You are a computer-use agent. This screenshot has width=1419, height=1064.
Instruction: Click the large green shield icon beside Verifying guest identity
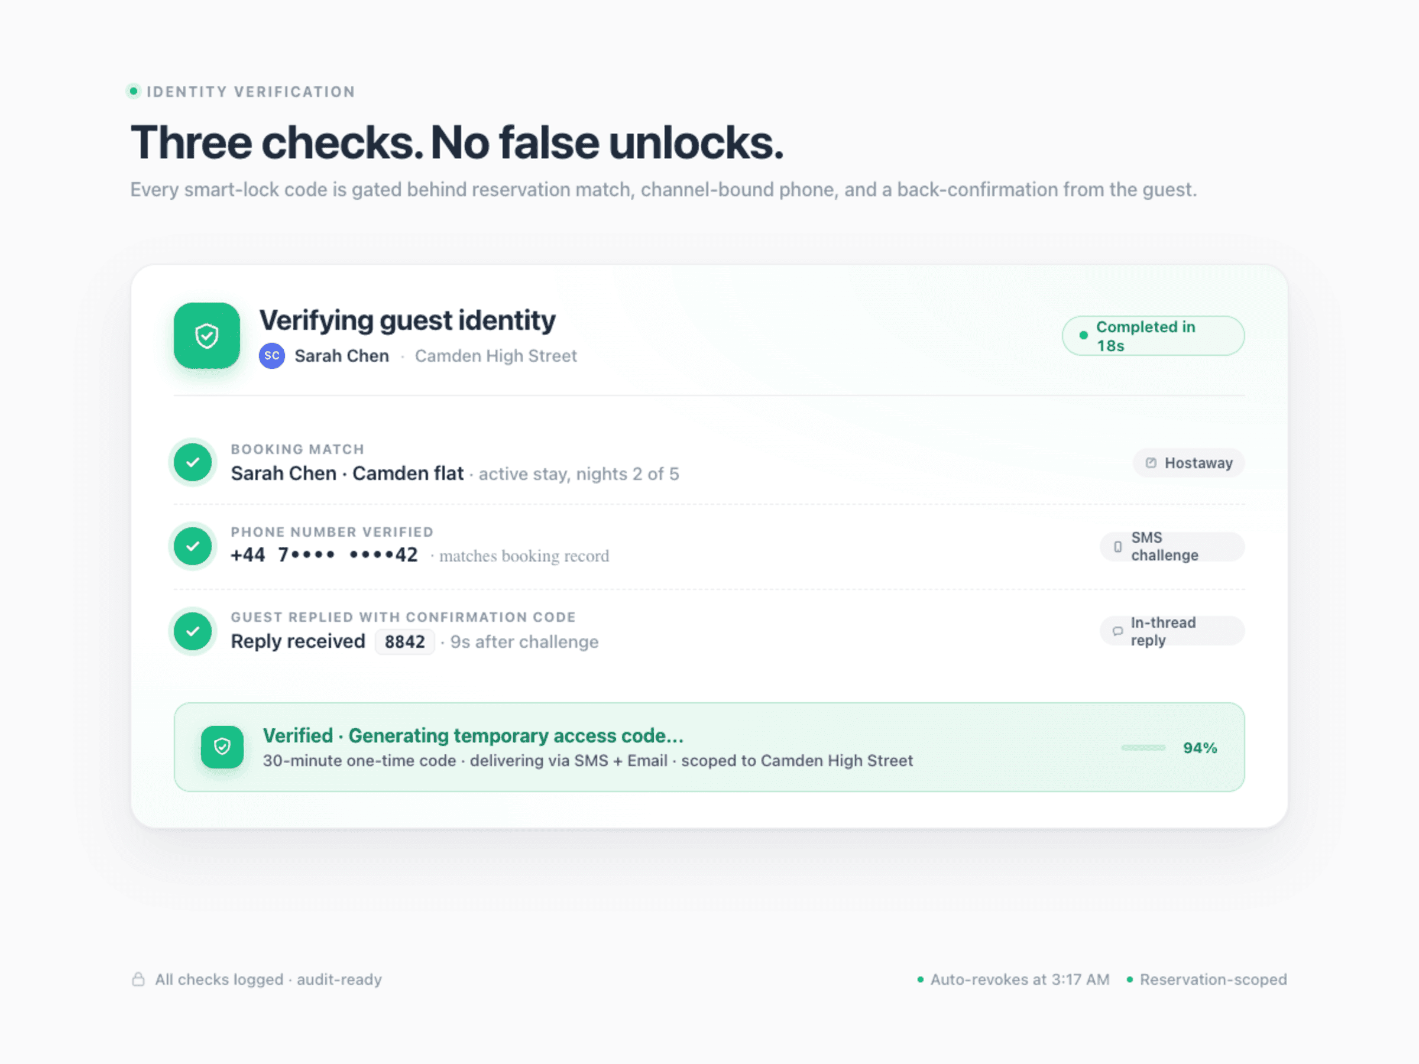coord(206,335)
